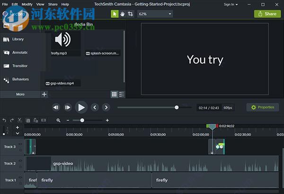Viewport: 284px width, 194px height.
Task: Select the Track 3 header label
Action: pyautogui.click(x=10, y=147)
